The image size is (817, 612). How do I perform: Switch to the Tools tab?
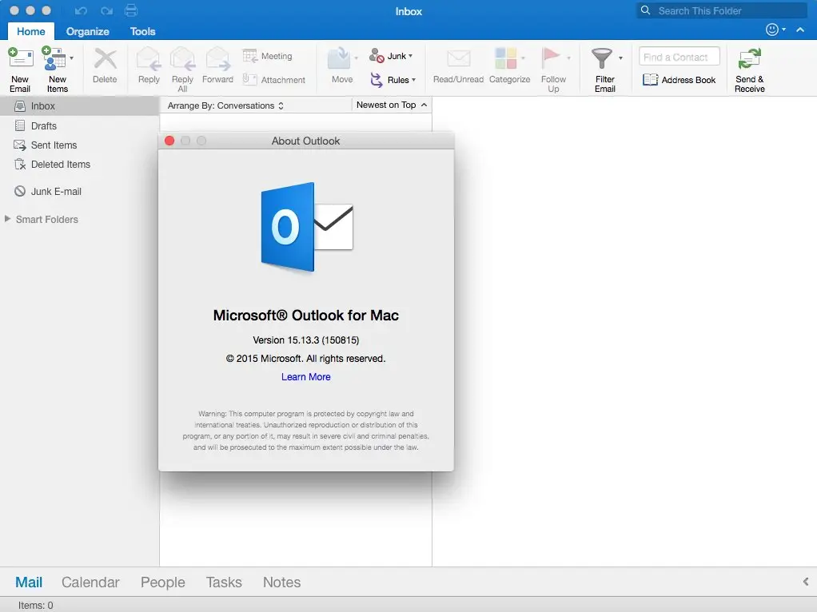(x=142, y=31)
